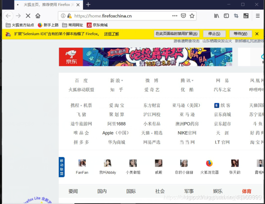Open 我叫Abbily profile avatar

click(108, 163)
